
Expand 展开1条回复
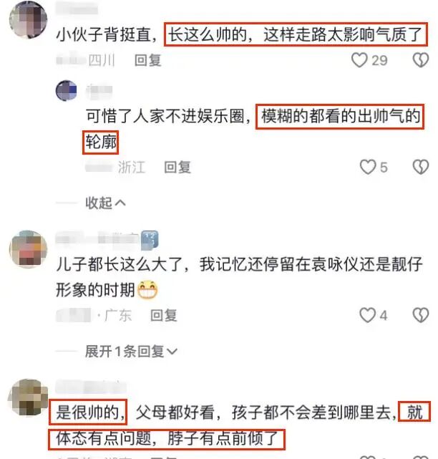[131, 351]
